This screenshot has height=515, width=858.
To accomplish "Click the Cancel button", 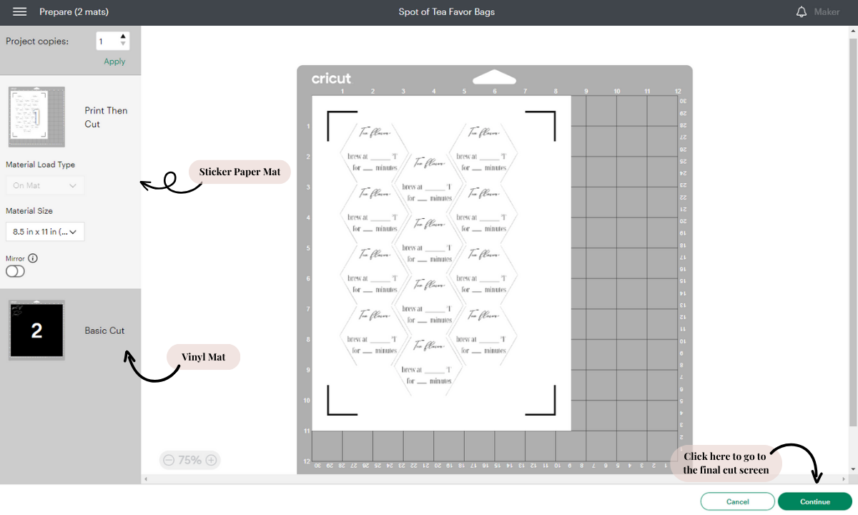I will 738,501.
